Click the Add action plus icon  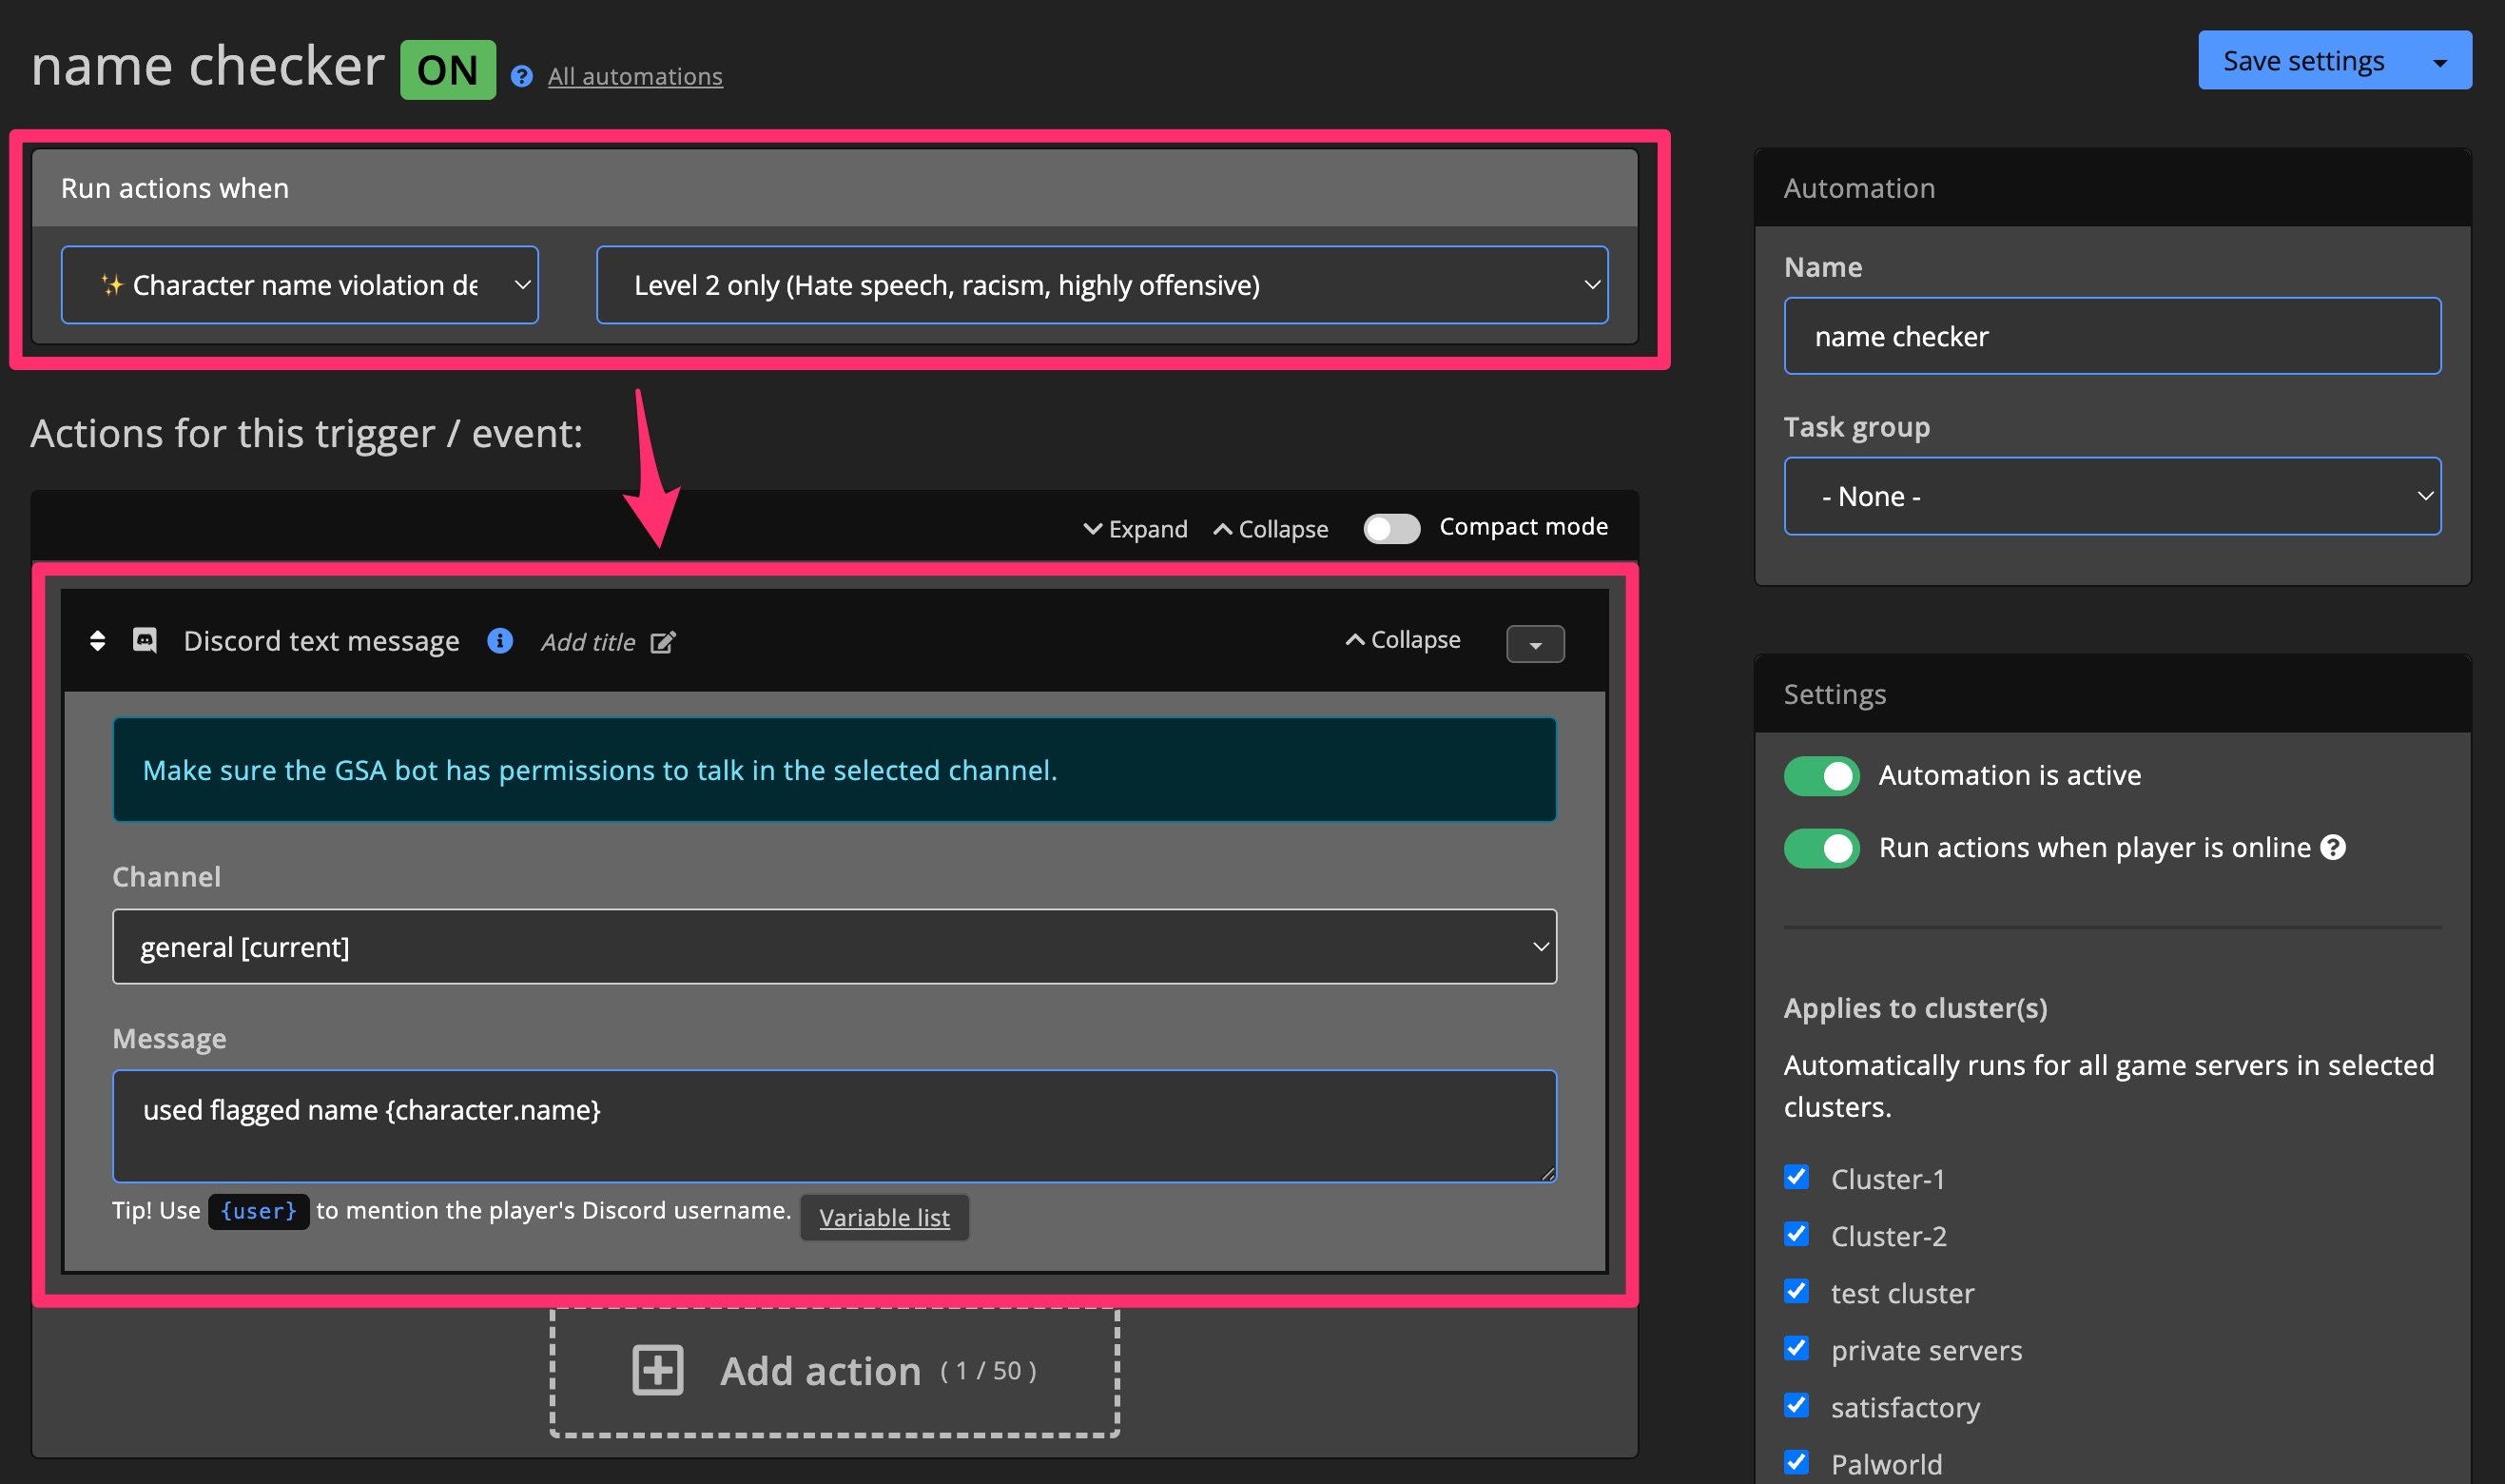(657, 1370)
